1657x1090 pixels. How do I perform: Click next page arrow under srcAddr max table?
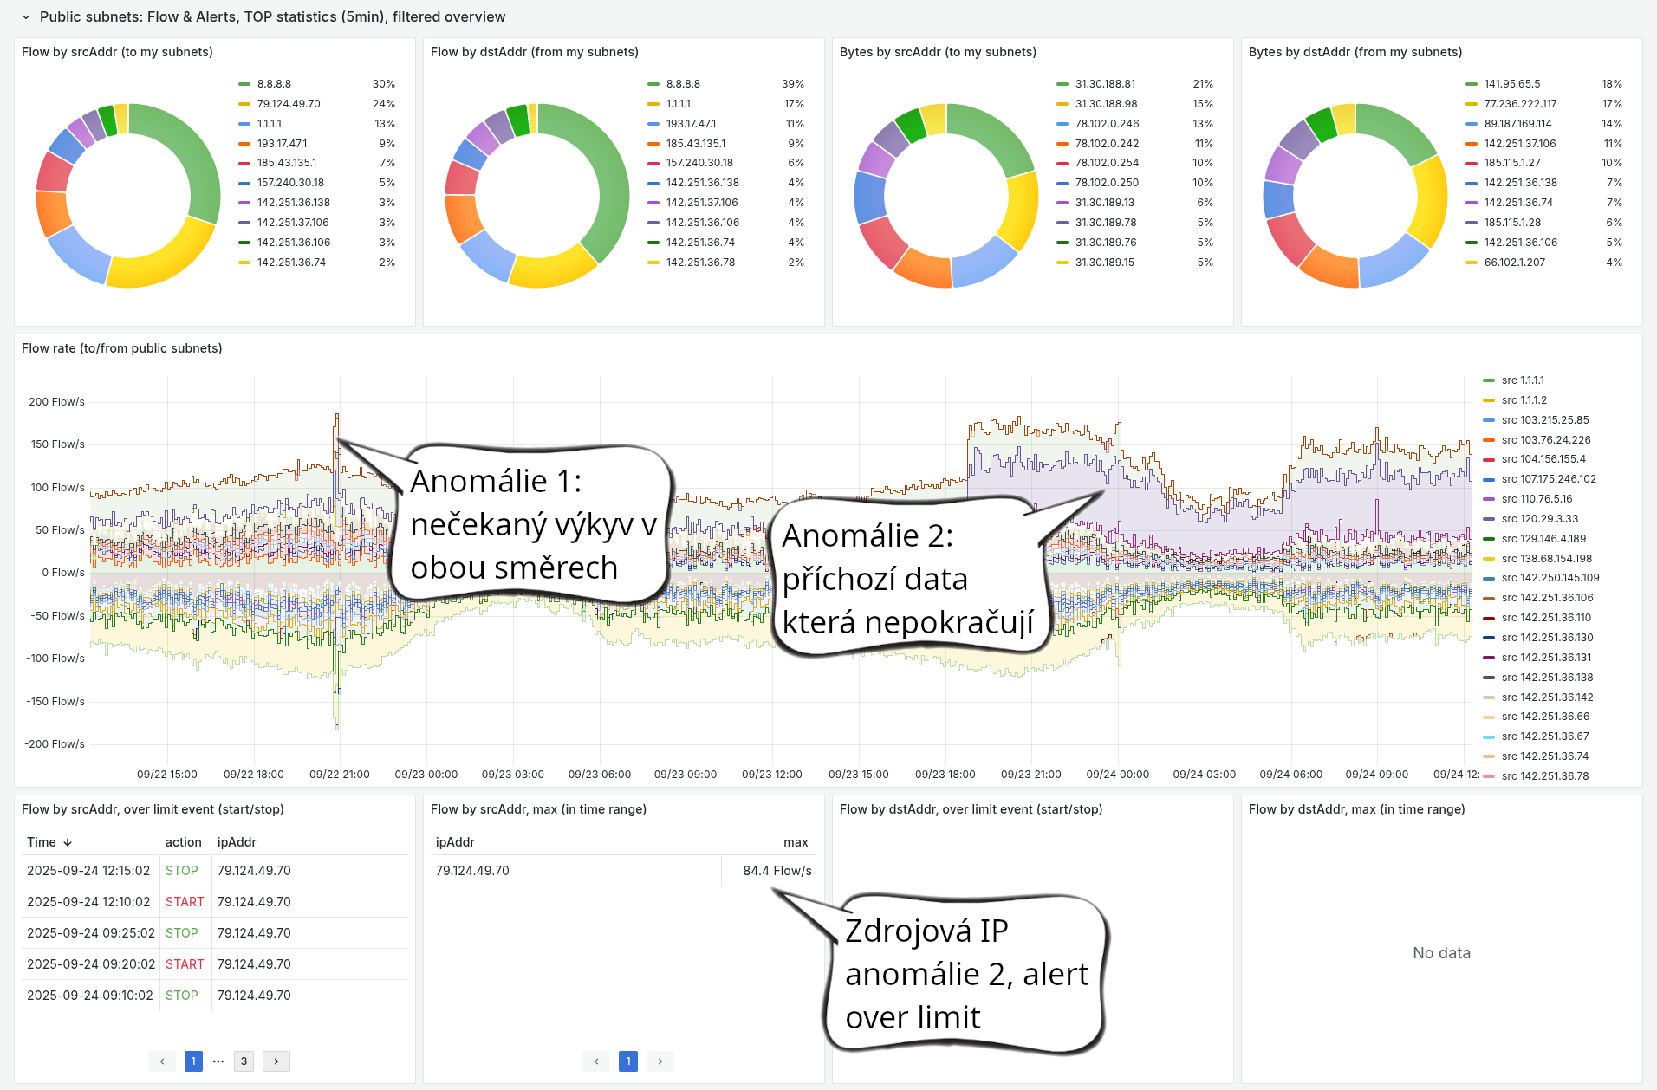coord(660,1061)
